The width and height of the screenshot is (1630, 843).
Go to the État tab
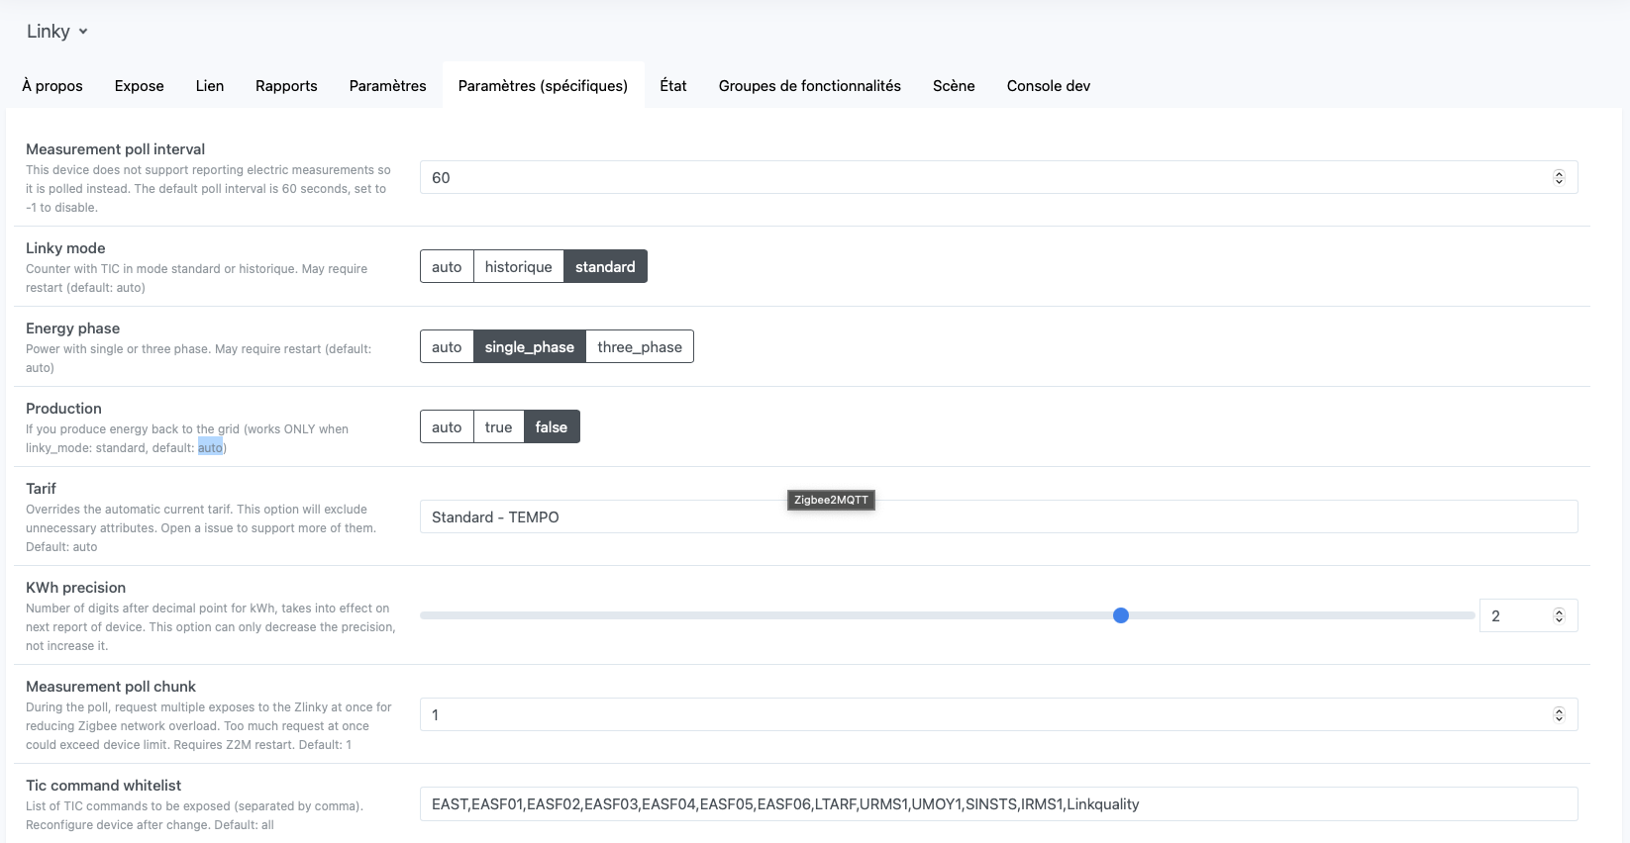pyautogui.click(x=673, y=86)
